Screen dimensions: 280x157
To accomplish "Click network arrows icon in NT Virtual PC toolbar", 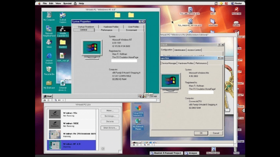I will [59, 100].
